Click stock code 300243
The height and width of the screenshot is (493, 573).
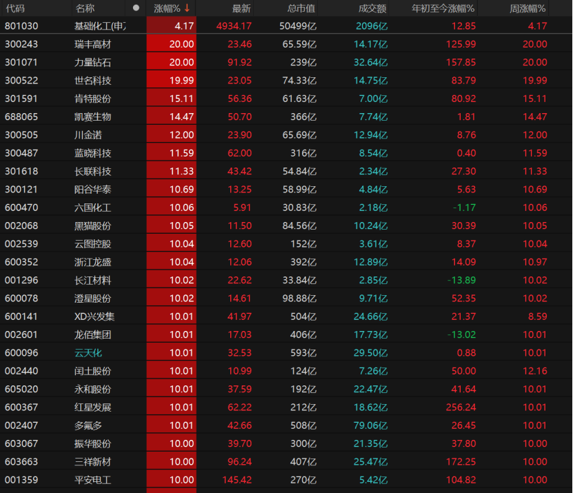click(21, 44)
